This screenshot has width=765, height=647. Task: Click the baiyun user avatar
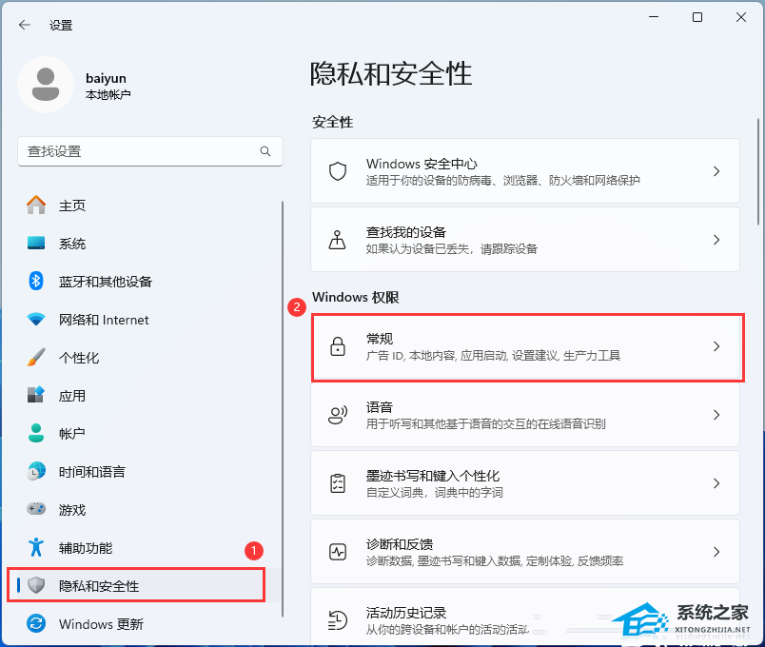(x=46, y=85)
